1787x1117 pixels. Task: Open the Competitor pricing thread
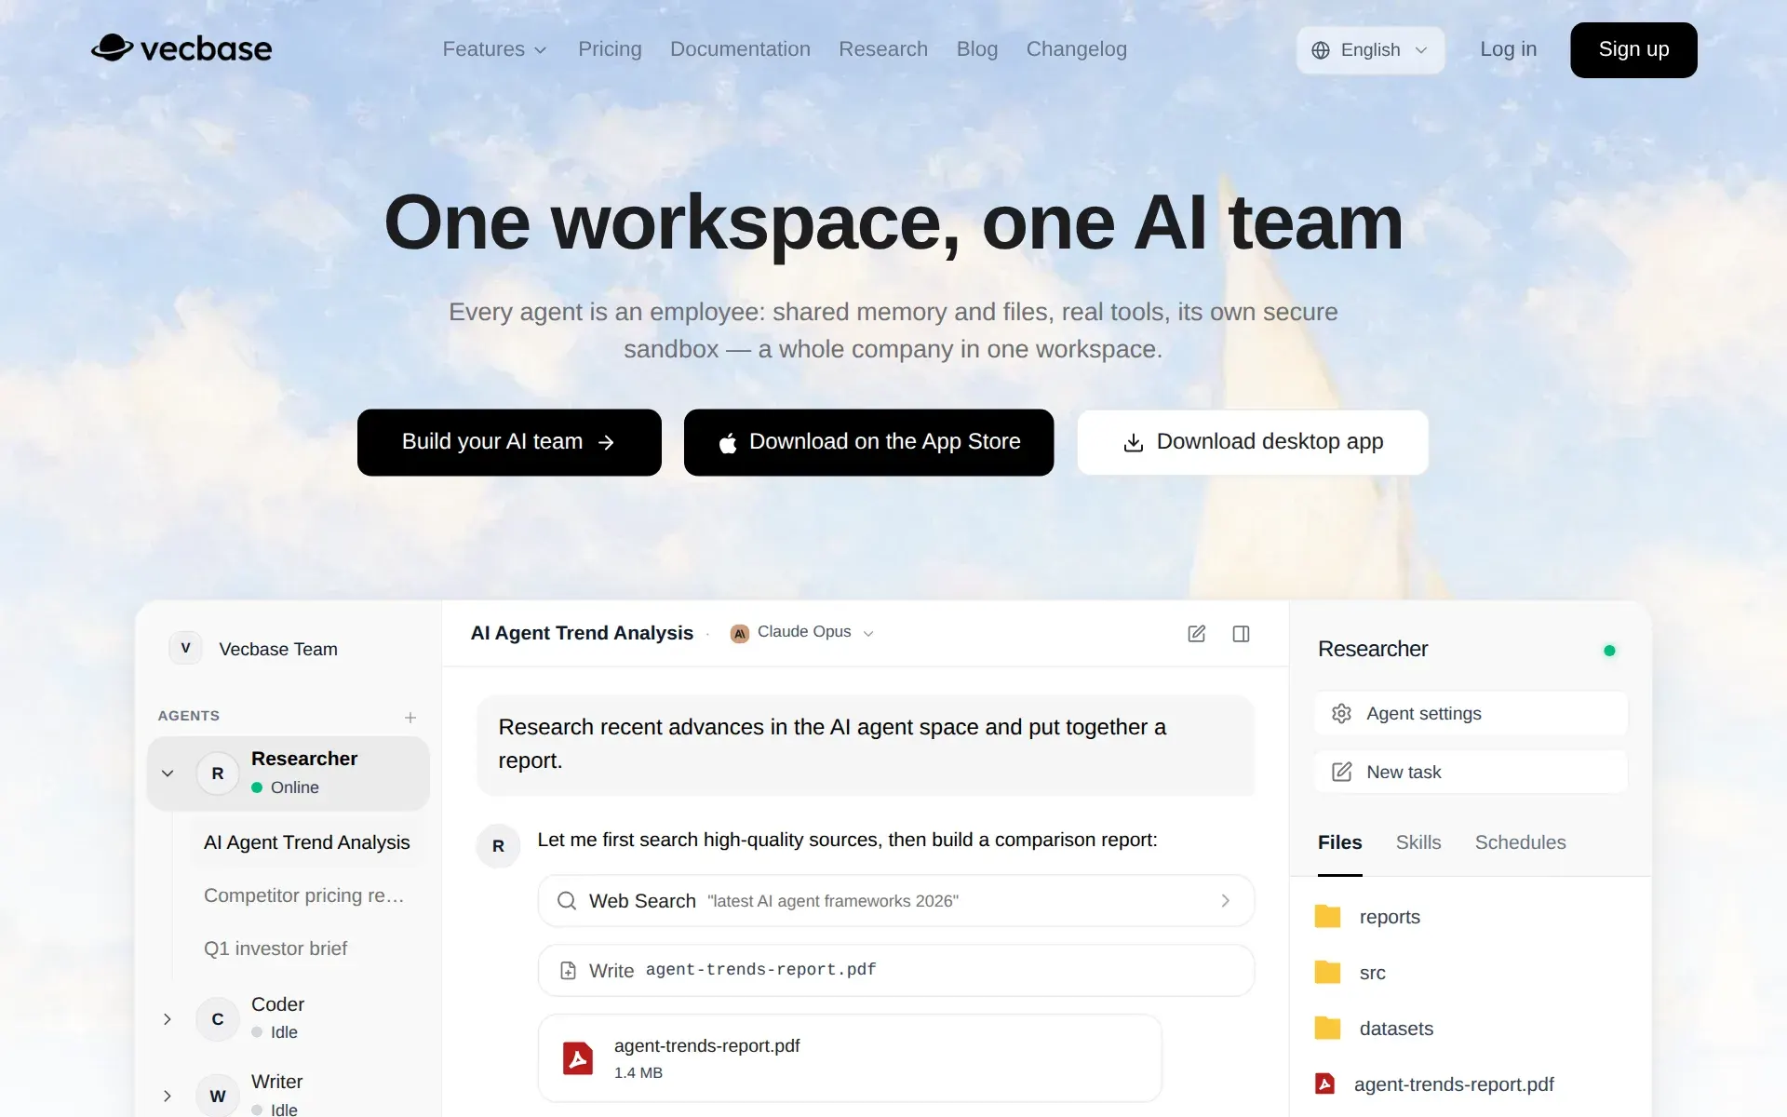(x=304, y=895)
